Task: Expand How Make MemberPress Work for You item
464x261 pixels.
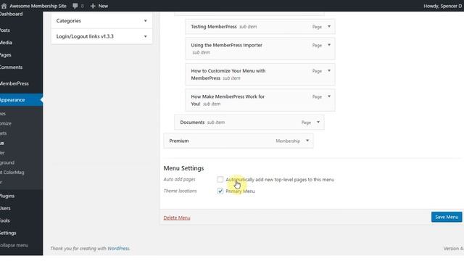Action: click(x=328, y=96)
